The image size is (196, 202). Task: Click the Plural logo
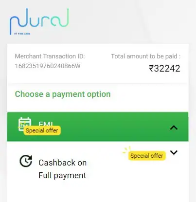pyautogui.click(x=39, y=21)
